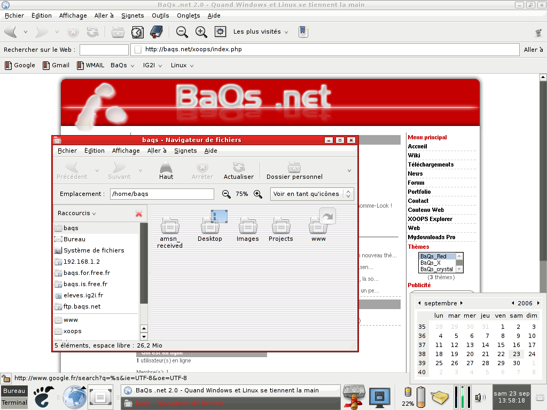Image resolution: width=547 pixels, height=410 pixels.
Task: Go to previous year in the calendar
Action: (512, 303)
